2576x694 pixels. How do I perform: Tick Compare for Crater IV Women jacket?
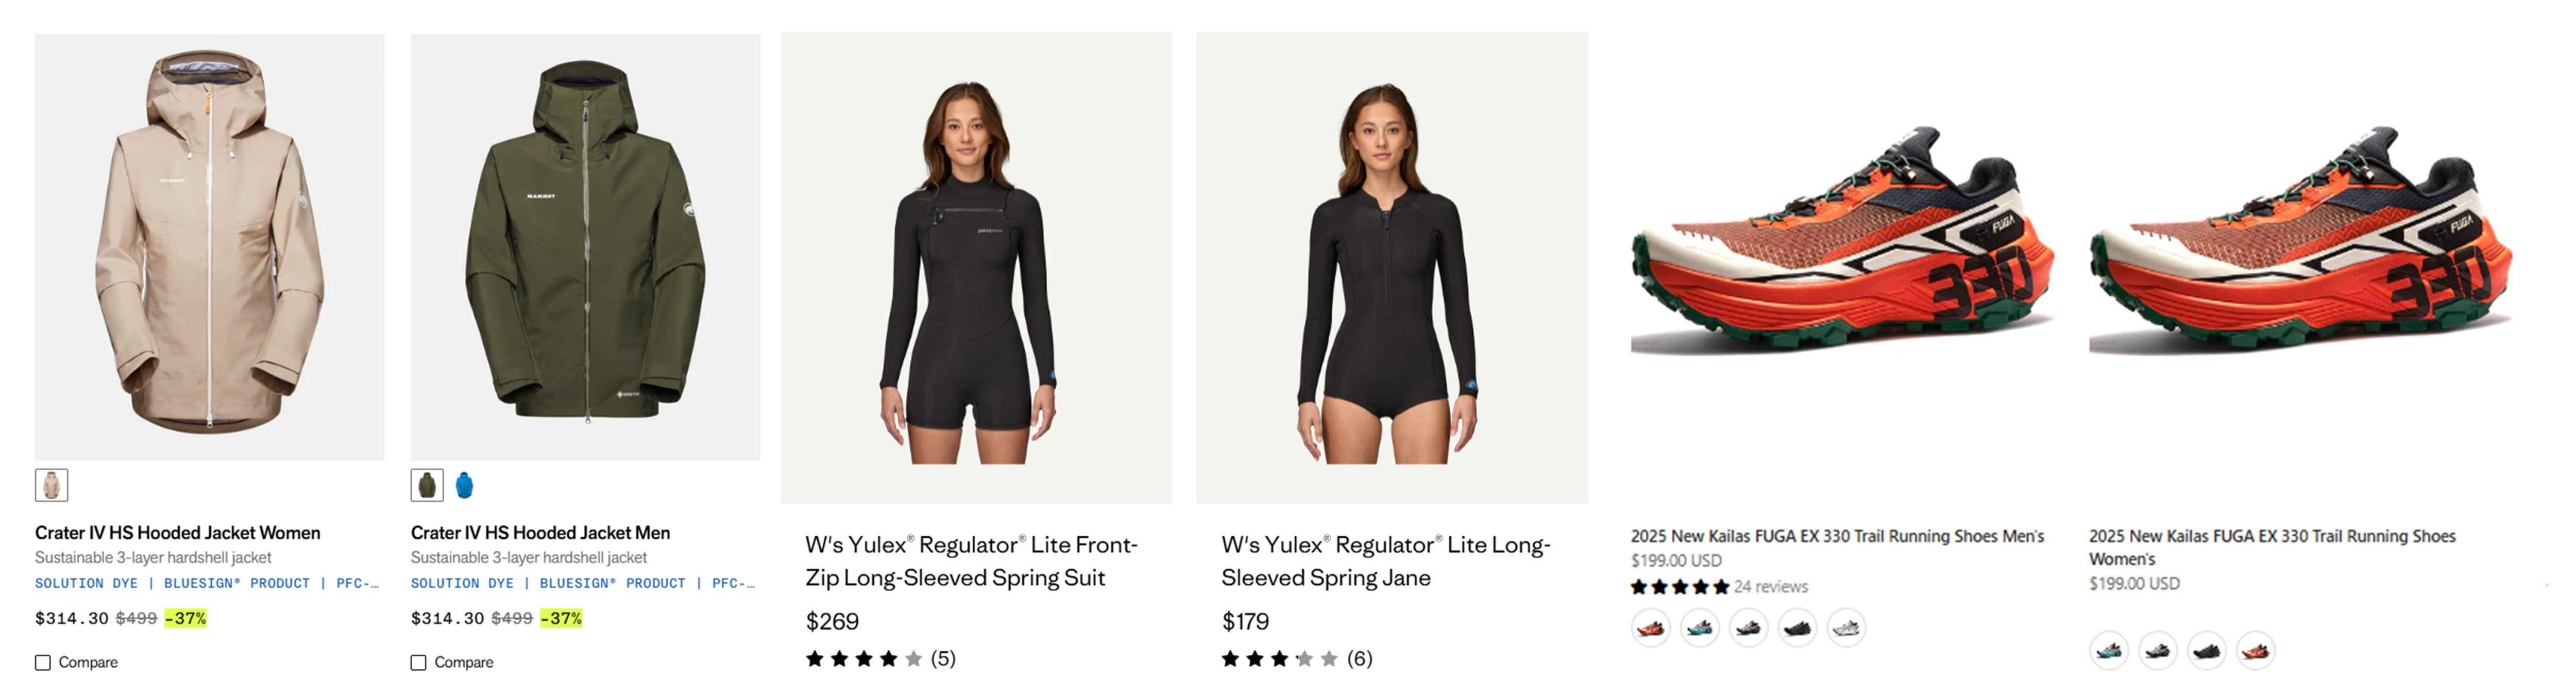(43, 662)
